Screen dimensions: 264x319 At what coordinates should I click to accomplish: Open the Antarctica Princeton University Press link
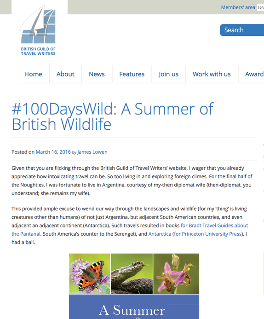point(195,234)
